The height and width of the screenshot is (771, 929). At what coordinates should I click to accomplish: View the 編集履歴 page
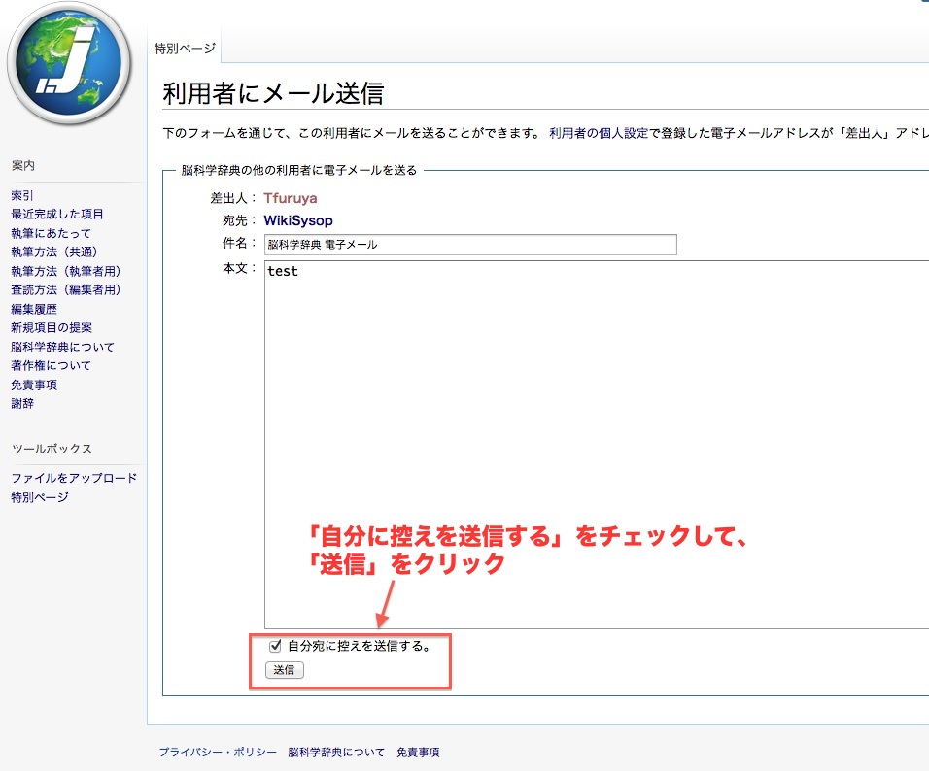35,309
